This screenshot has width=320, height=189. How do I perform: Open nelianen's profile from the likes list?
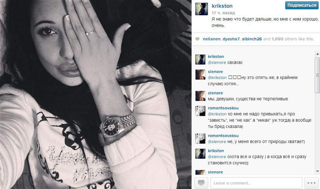click(212, 39)
